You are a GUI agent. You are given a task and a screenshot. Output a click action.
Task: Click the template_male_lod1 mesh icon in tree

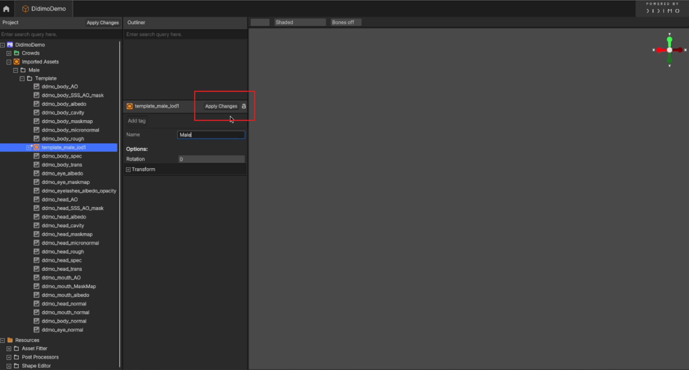pyautogui.click(x=36, y=147)
